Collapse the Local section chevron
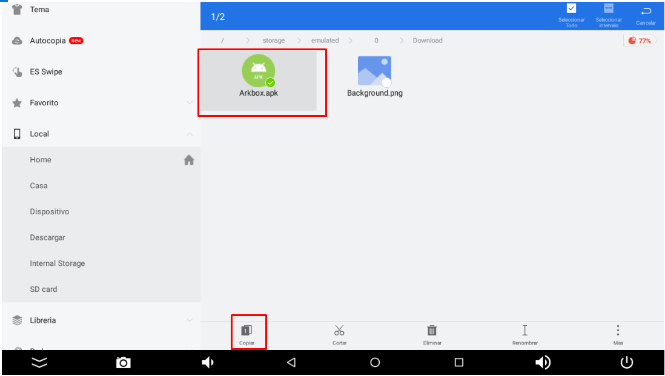 point(190,134)
